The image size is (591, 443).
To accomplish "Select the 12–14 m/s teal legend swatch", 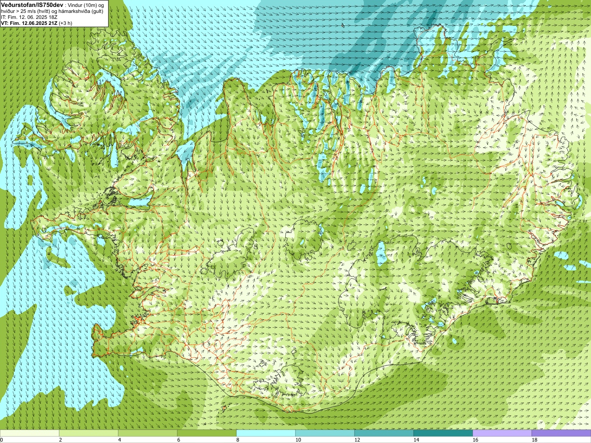I will pyautogui.click(x=384, y=433).
